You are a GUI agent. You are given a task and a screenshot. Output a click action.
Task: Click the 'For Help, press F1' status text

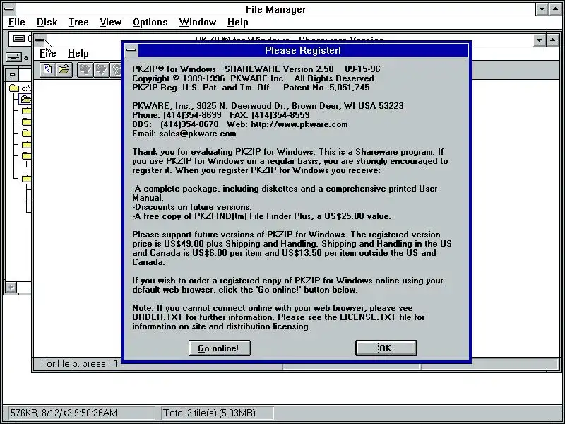[79, 363]
